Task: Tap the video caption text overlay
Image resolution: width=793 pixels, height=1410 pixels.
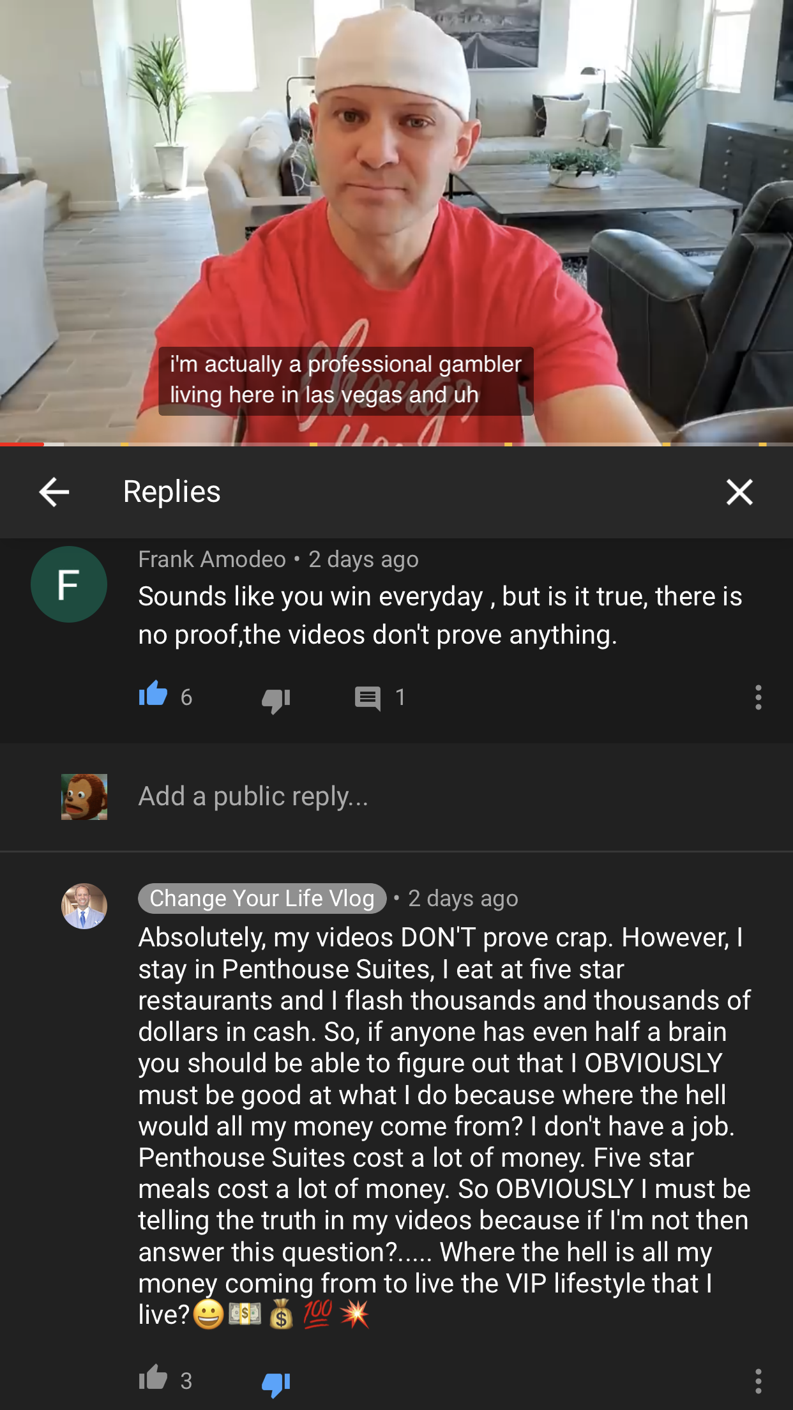Action: [346, 381]
